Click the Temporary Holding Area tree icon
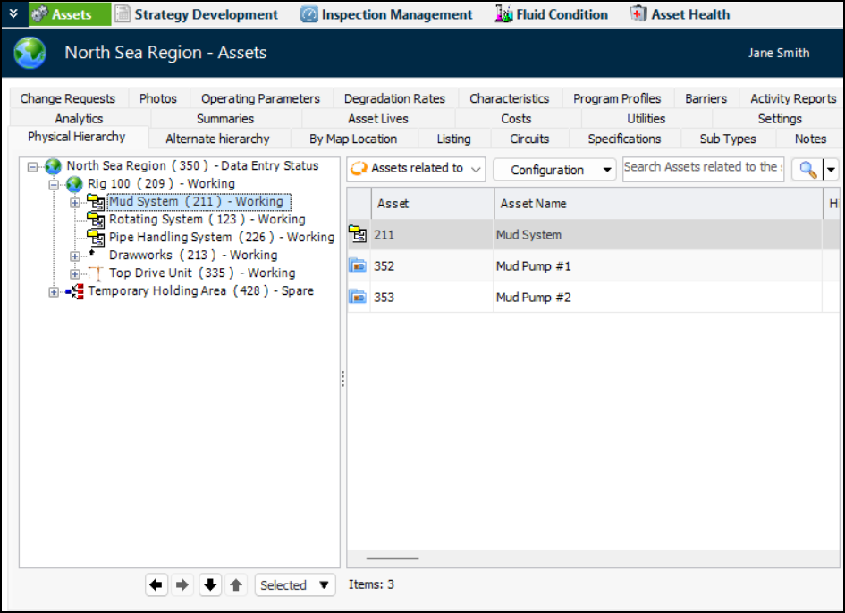This screenshot has width=845, height=613. click(74, 291)
